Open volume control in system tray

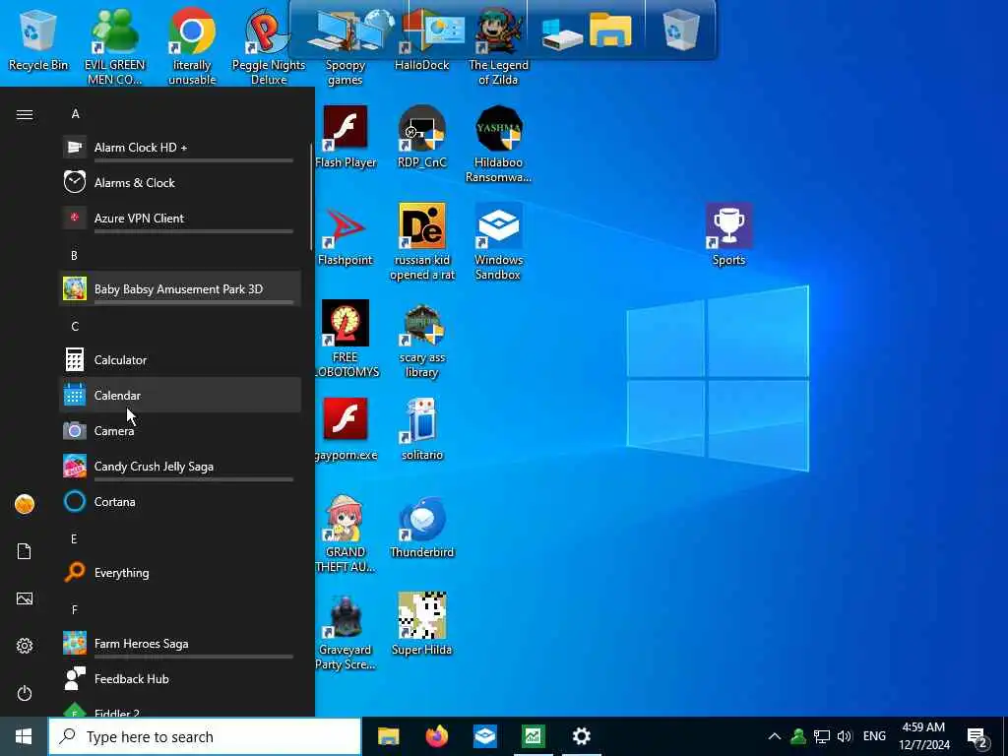click(845, 736)
